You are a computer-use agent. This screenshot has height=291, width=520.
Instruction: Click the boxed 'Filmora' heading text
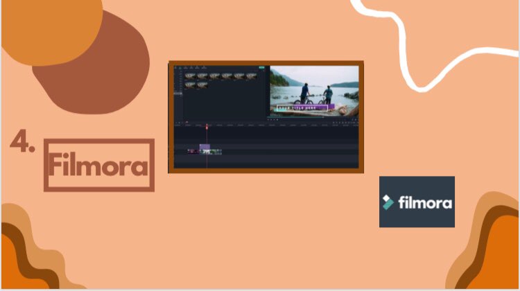pos(99,165)
